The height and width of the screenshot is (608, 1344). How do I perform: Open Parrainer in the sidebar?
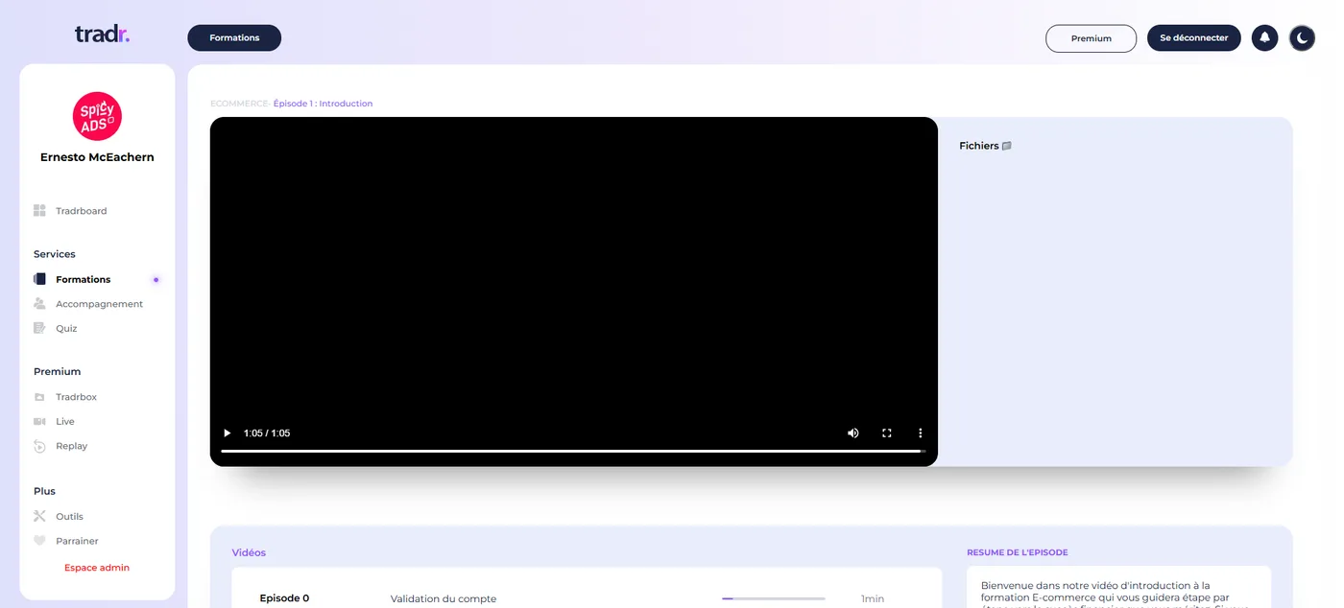click(77, 541)
